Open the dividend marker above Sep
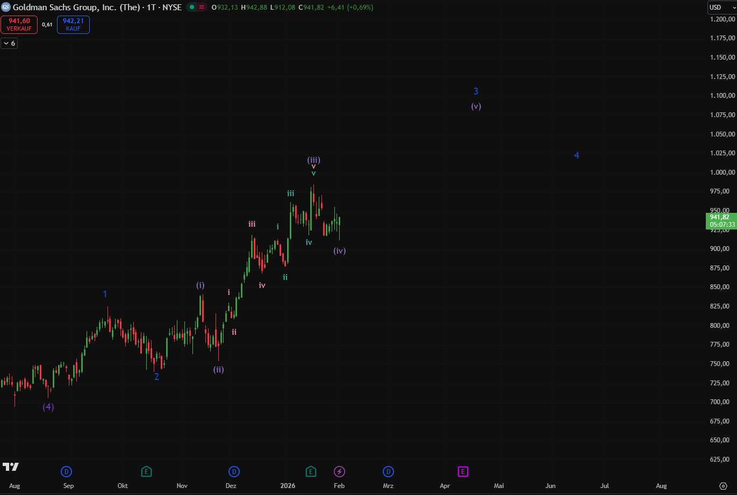Screen dimensions: 737x495 pyautogui.click(x=66, y=472)
